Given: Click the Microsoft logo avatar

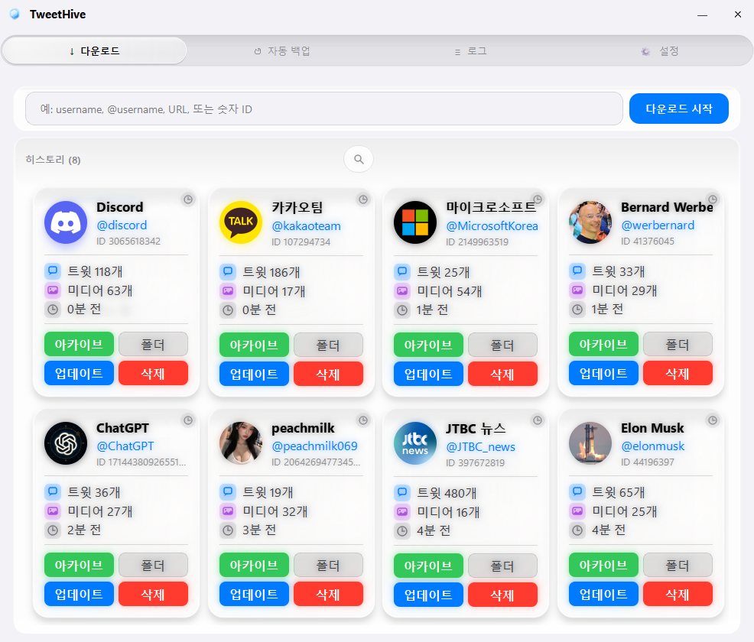Looking at the screenshot, I should click(415, 222).
